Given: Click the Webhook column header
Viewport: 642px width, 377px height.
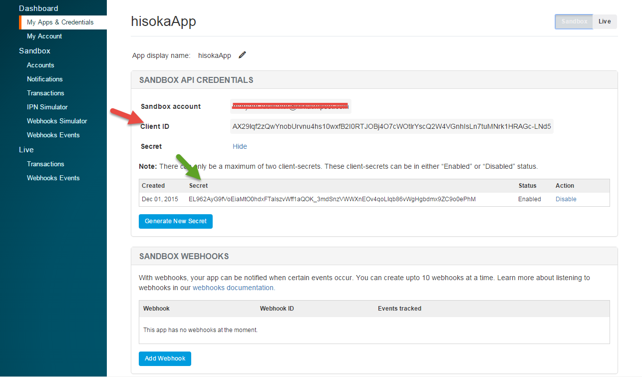Looking at the screenshot, I should [157, 309].
